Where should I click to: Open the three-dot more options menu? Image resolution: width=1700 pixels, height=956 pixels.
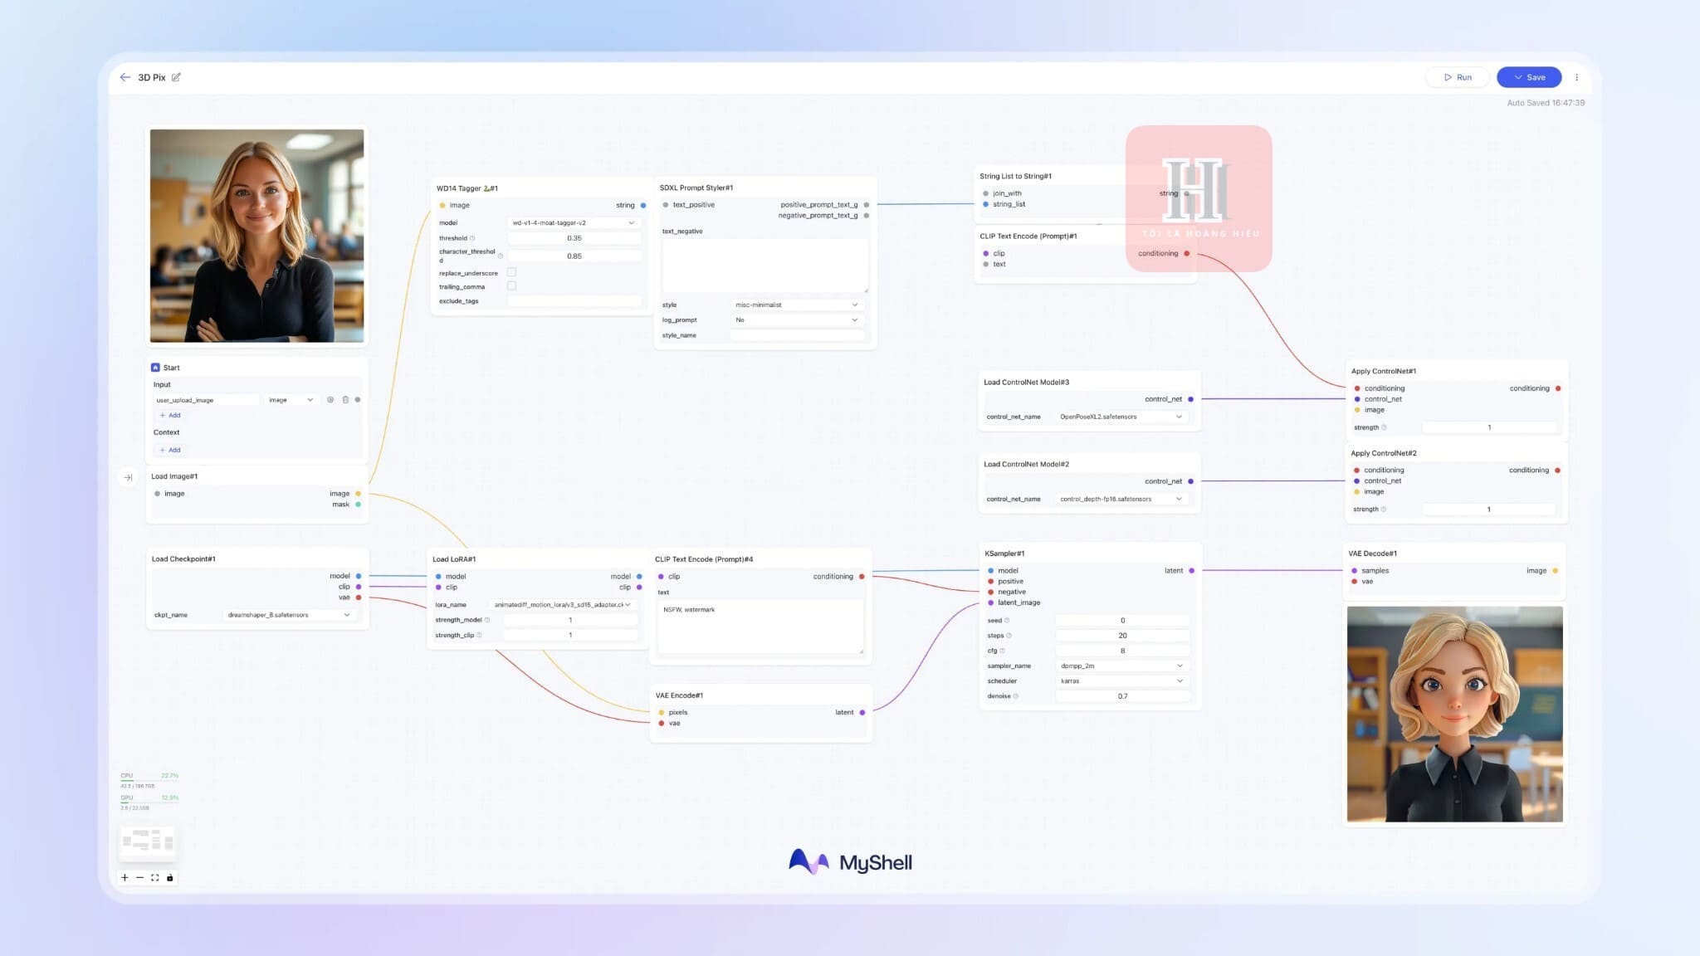pyautogui.click(x=1576, y=77)
